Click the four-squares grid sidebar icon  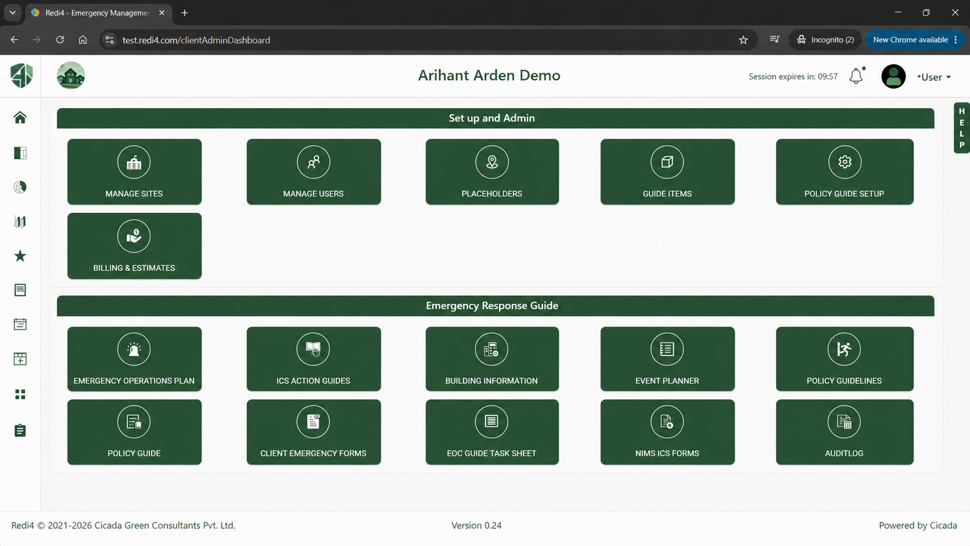point(20,395)
